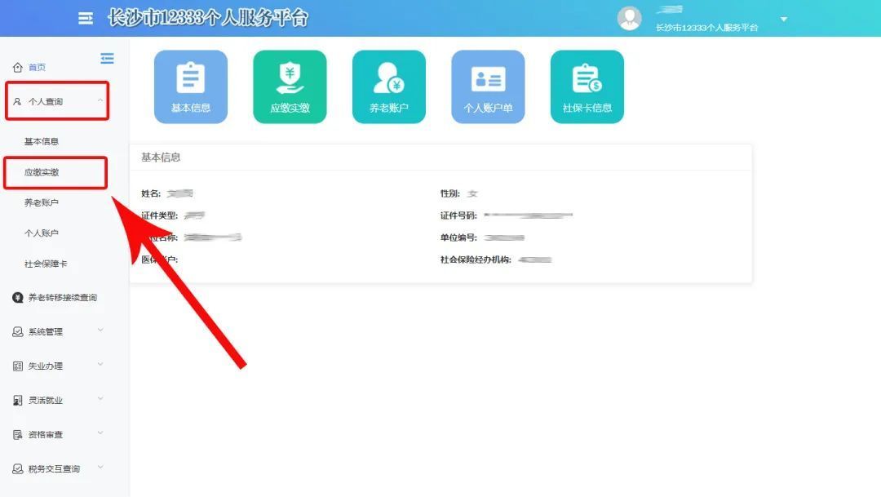The image size is (881, 497).
Task: Click the 首页 home icon
Action: click(19, 67)
